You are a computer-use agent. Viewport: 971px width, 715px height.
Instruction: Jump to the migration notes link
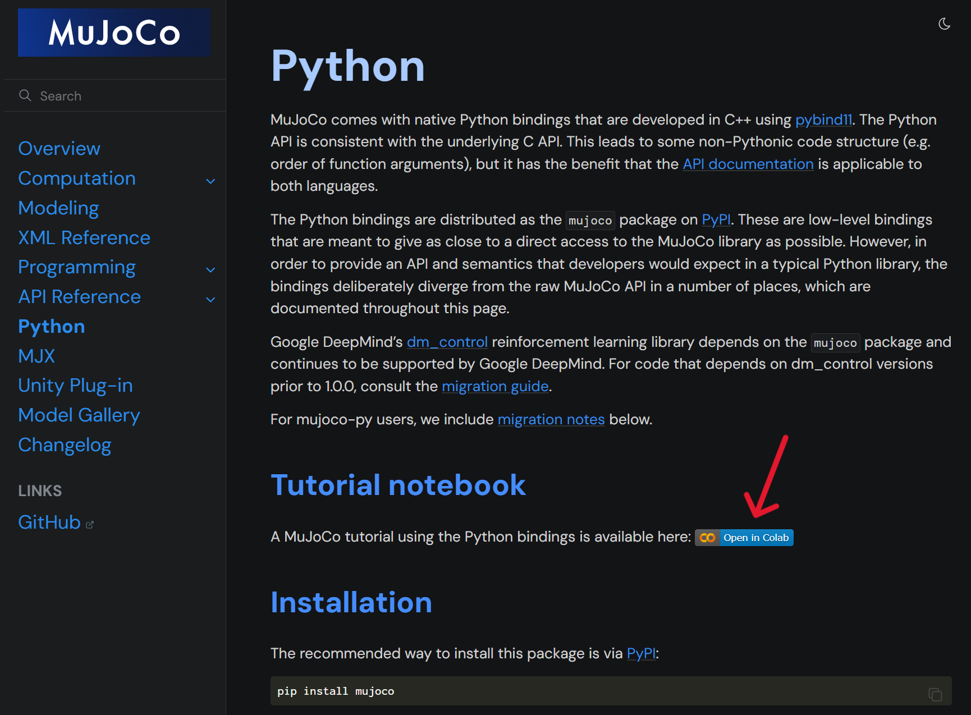click(551, 419)
